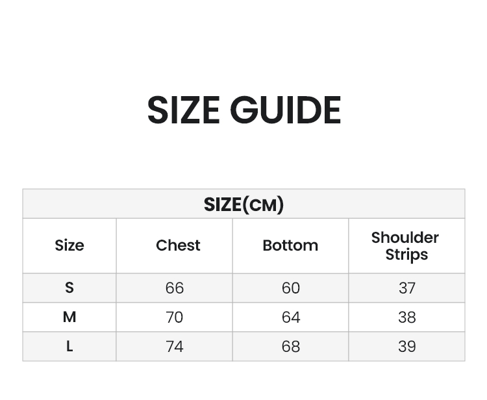
Task: Select the M size row label
Action: click(x=69, y=317)
